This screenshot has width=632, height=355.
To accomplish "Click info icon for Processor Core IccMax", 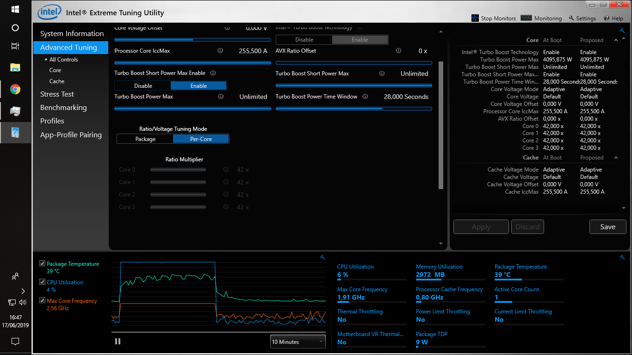I will pyautogui.click(x=220, y=51).
